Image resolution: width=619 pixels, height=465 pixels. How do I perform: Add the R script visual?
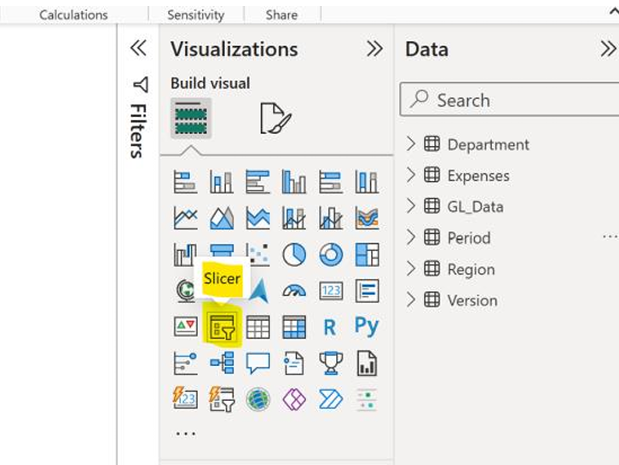(x=330, y=328)
